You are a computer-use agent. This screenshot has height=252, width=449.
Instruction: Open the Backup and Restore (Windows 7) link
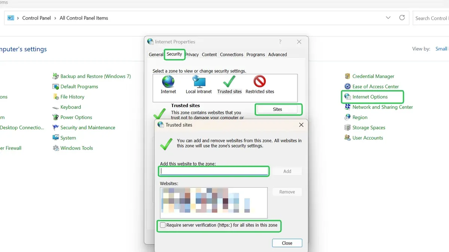[96, 76]
